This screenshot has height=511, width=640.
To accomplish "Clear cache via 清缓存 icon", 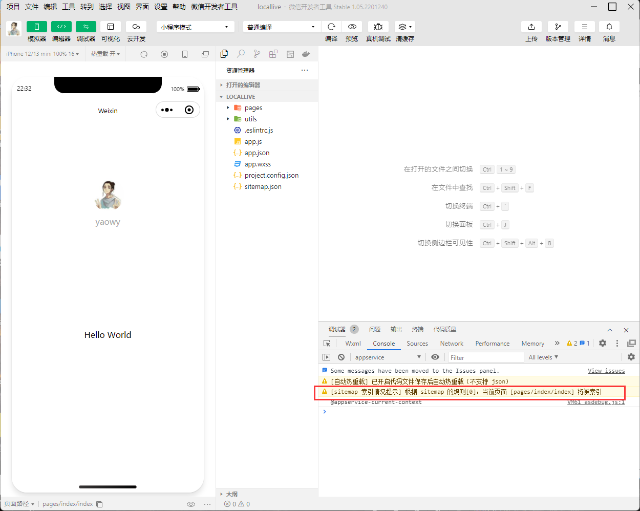I will [404, 27].
